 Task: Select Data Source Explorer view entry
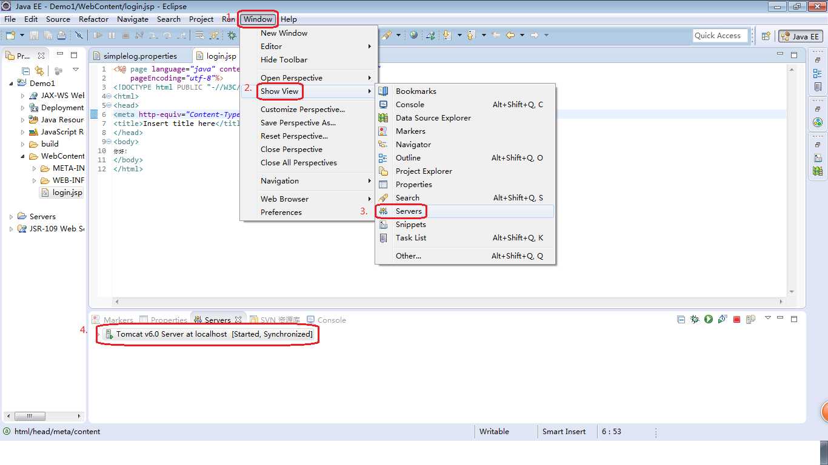click(x=465, y=117)
